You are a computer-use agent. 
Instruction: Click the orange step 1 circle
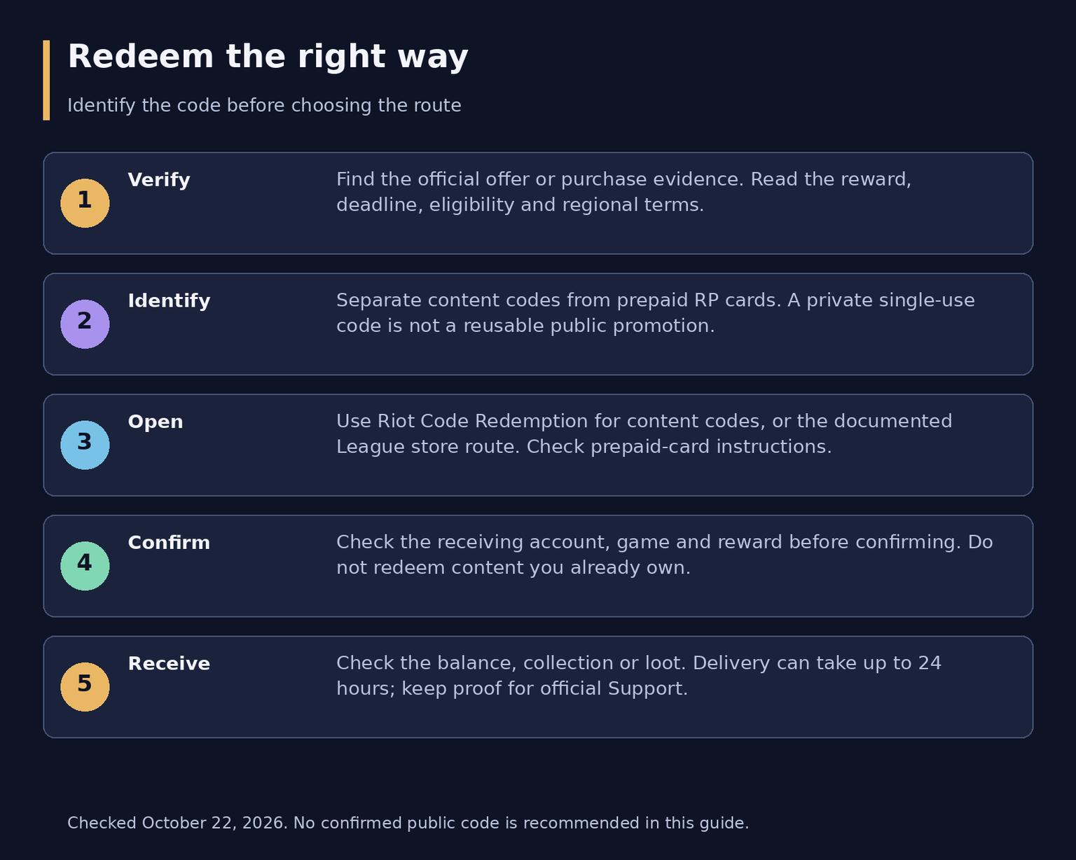(85, 203)
